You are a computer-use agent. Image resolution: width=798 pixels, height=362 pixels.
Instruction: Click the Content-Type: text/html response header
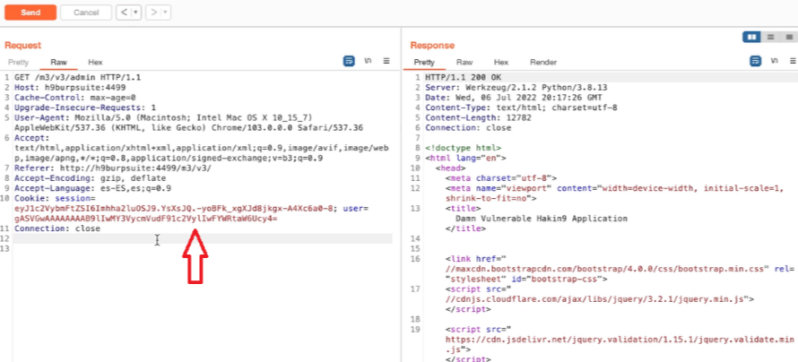click(521, 108)
